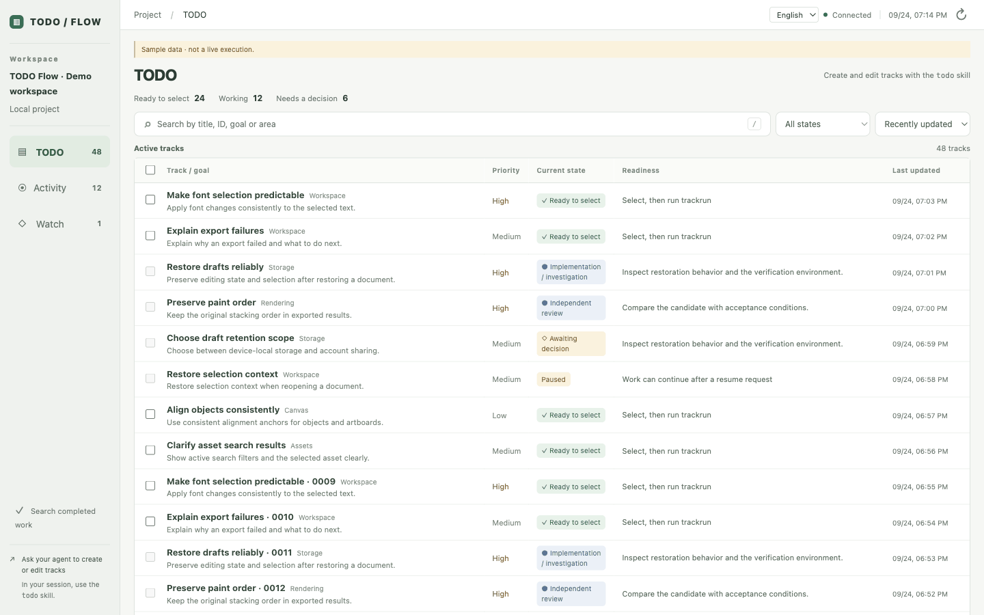The image size is (984, 615).
Task: Click the magnifier icon in search box
Action: [148, 124]
